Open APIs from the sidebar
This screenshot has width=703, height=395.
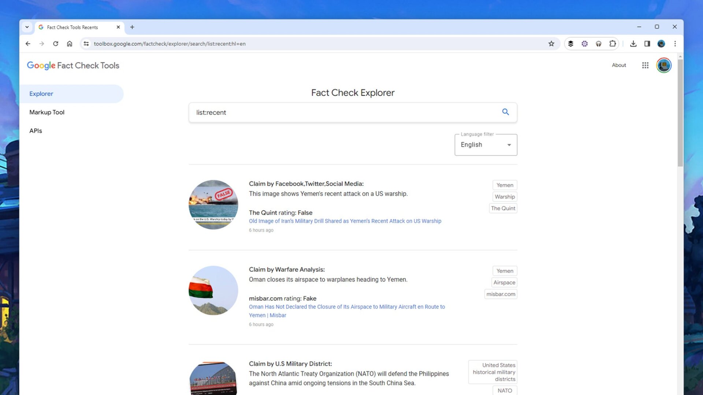(x=36, y=131)
